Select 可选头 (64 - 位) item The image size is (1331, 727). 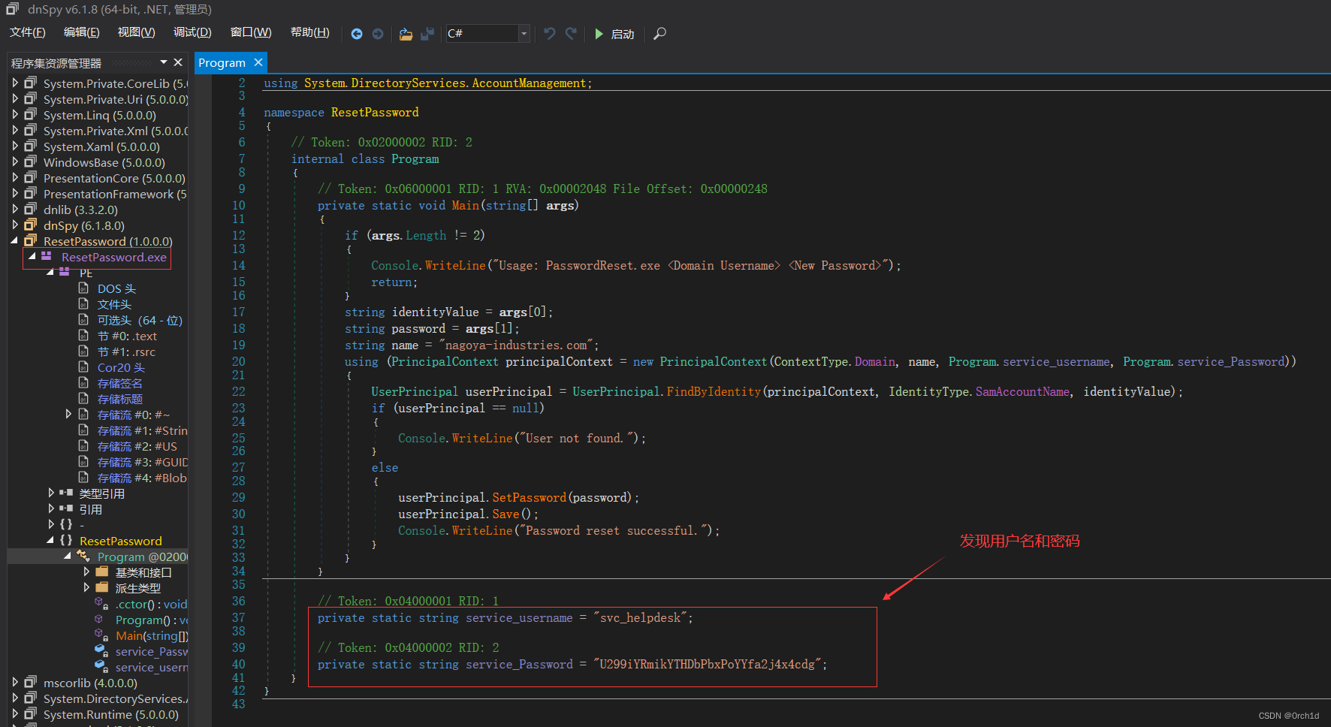coord(140,320)
